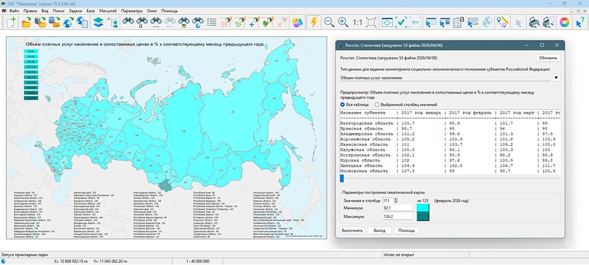589x265 pixels.
Task: Click the first binoculars search icon
Action: [128, 22]
